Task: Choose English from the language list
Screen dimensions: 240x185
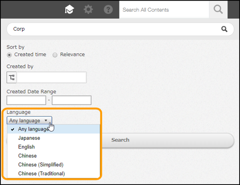Action: tap(54, 147)
